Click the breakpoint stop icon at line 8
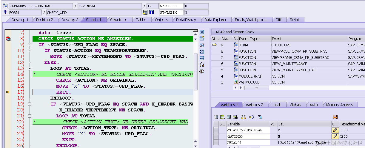This screenshot has height=148, width=365. pyautogui.click(x=8, y=39)
